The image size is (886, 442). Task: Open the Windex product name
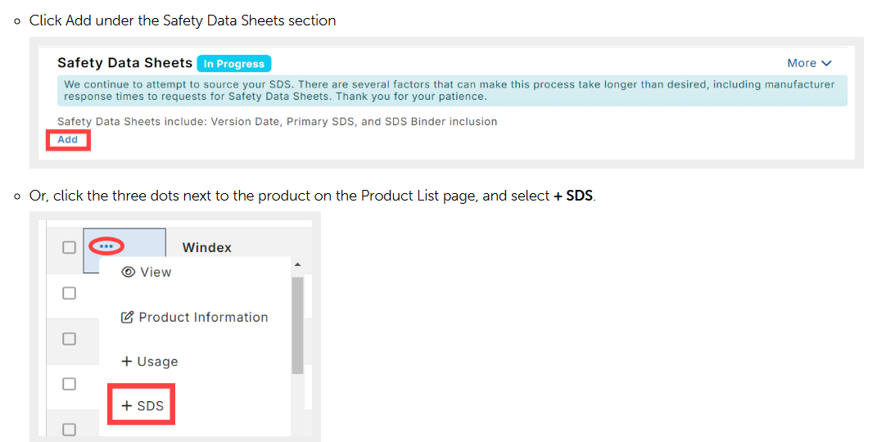coord(207,247)
